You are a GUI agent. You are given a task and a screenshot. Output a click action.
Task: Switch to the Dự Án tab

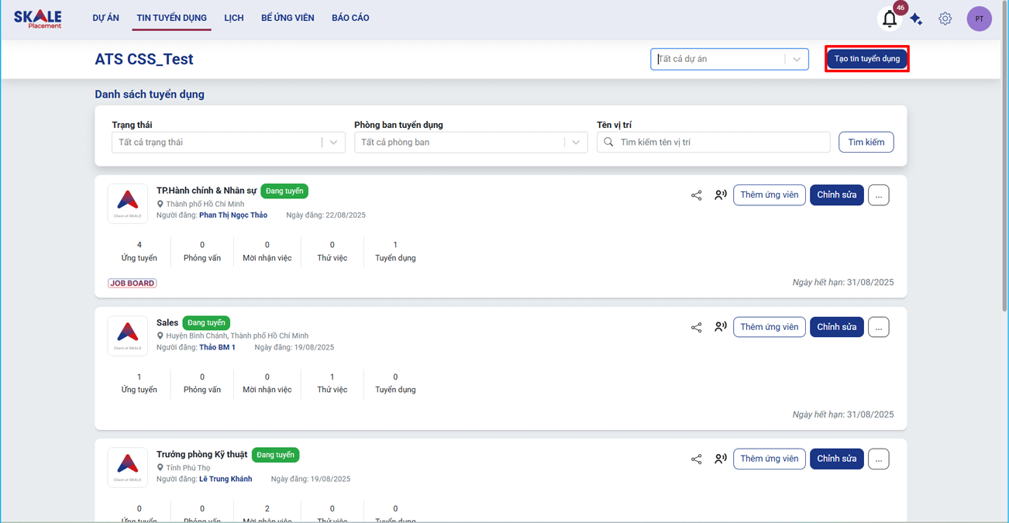[x=105, y=18]
